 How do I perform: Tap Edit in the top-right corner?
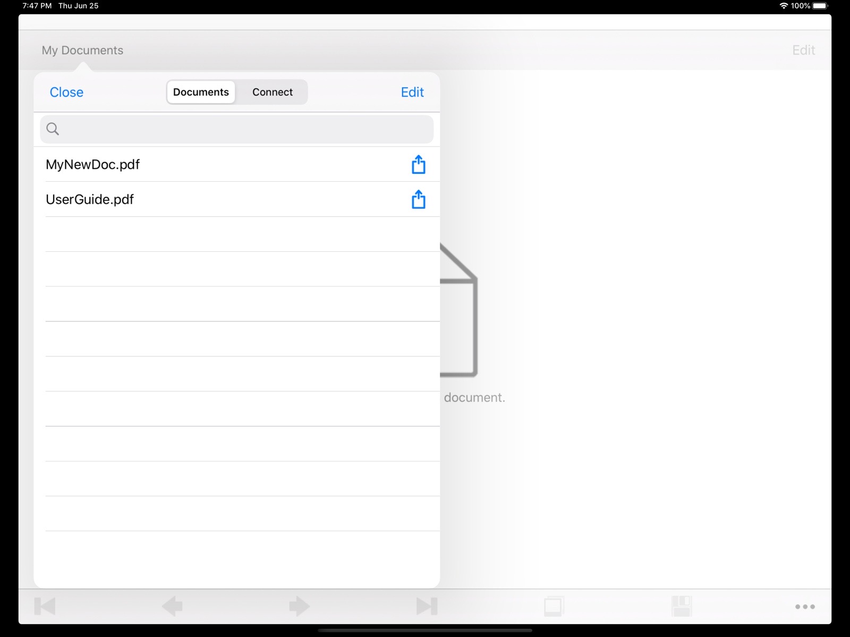coord(803,50)
